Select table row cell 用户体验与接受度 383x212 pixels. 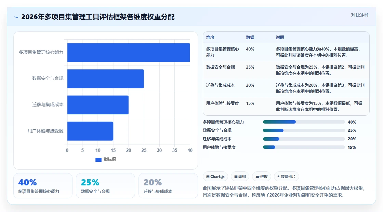click(x=223, y=103)
